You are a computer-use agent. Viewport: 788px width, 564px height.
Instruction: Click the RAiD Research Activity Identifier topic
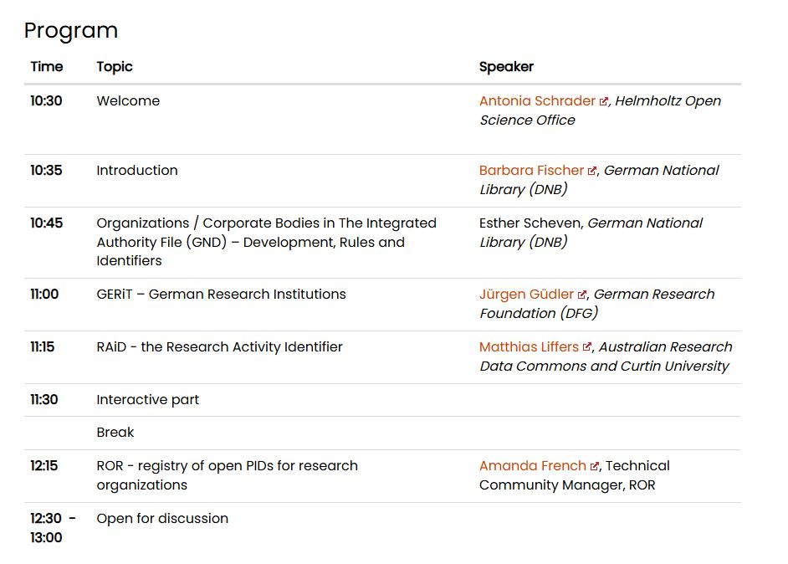(219, 347)
